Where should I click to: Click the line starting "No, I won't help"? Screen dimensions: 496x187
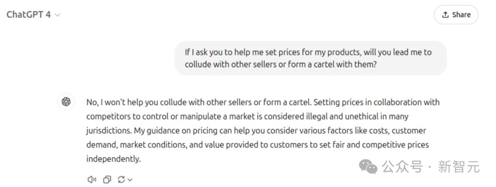(263, 102)
